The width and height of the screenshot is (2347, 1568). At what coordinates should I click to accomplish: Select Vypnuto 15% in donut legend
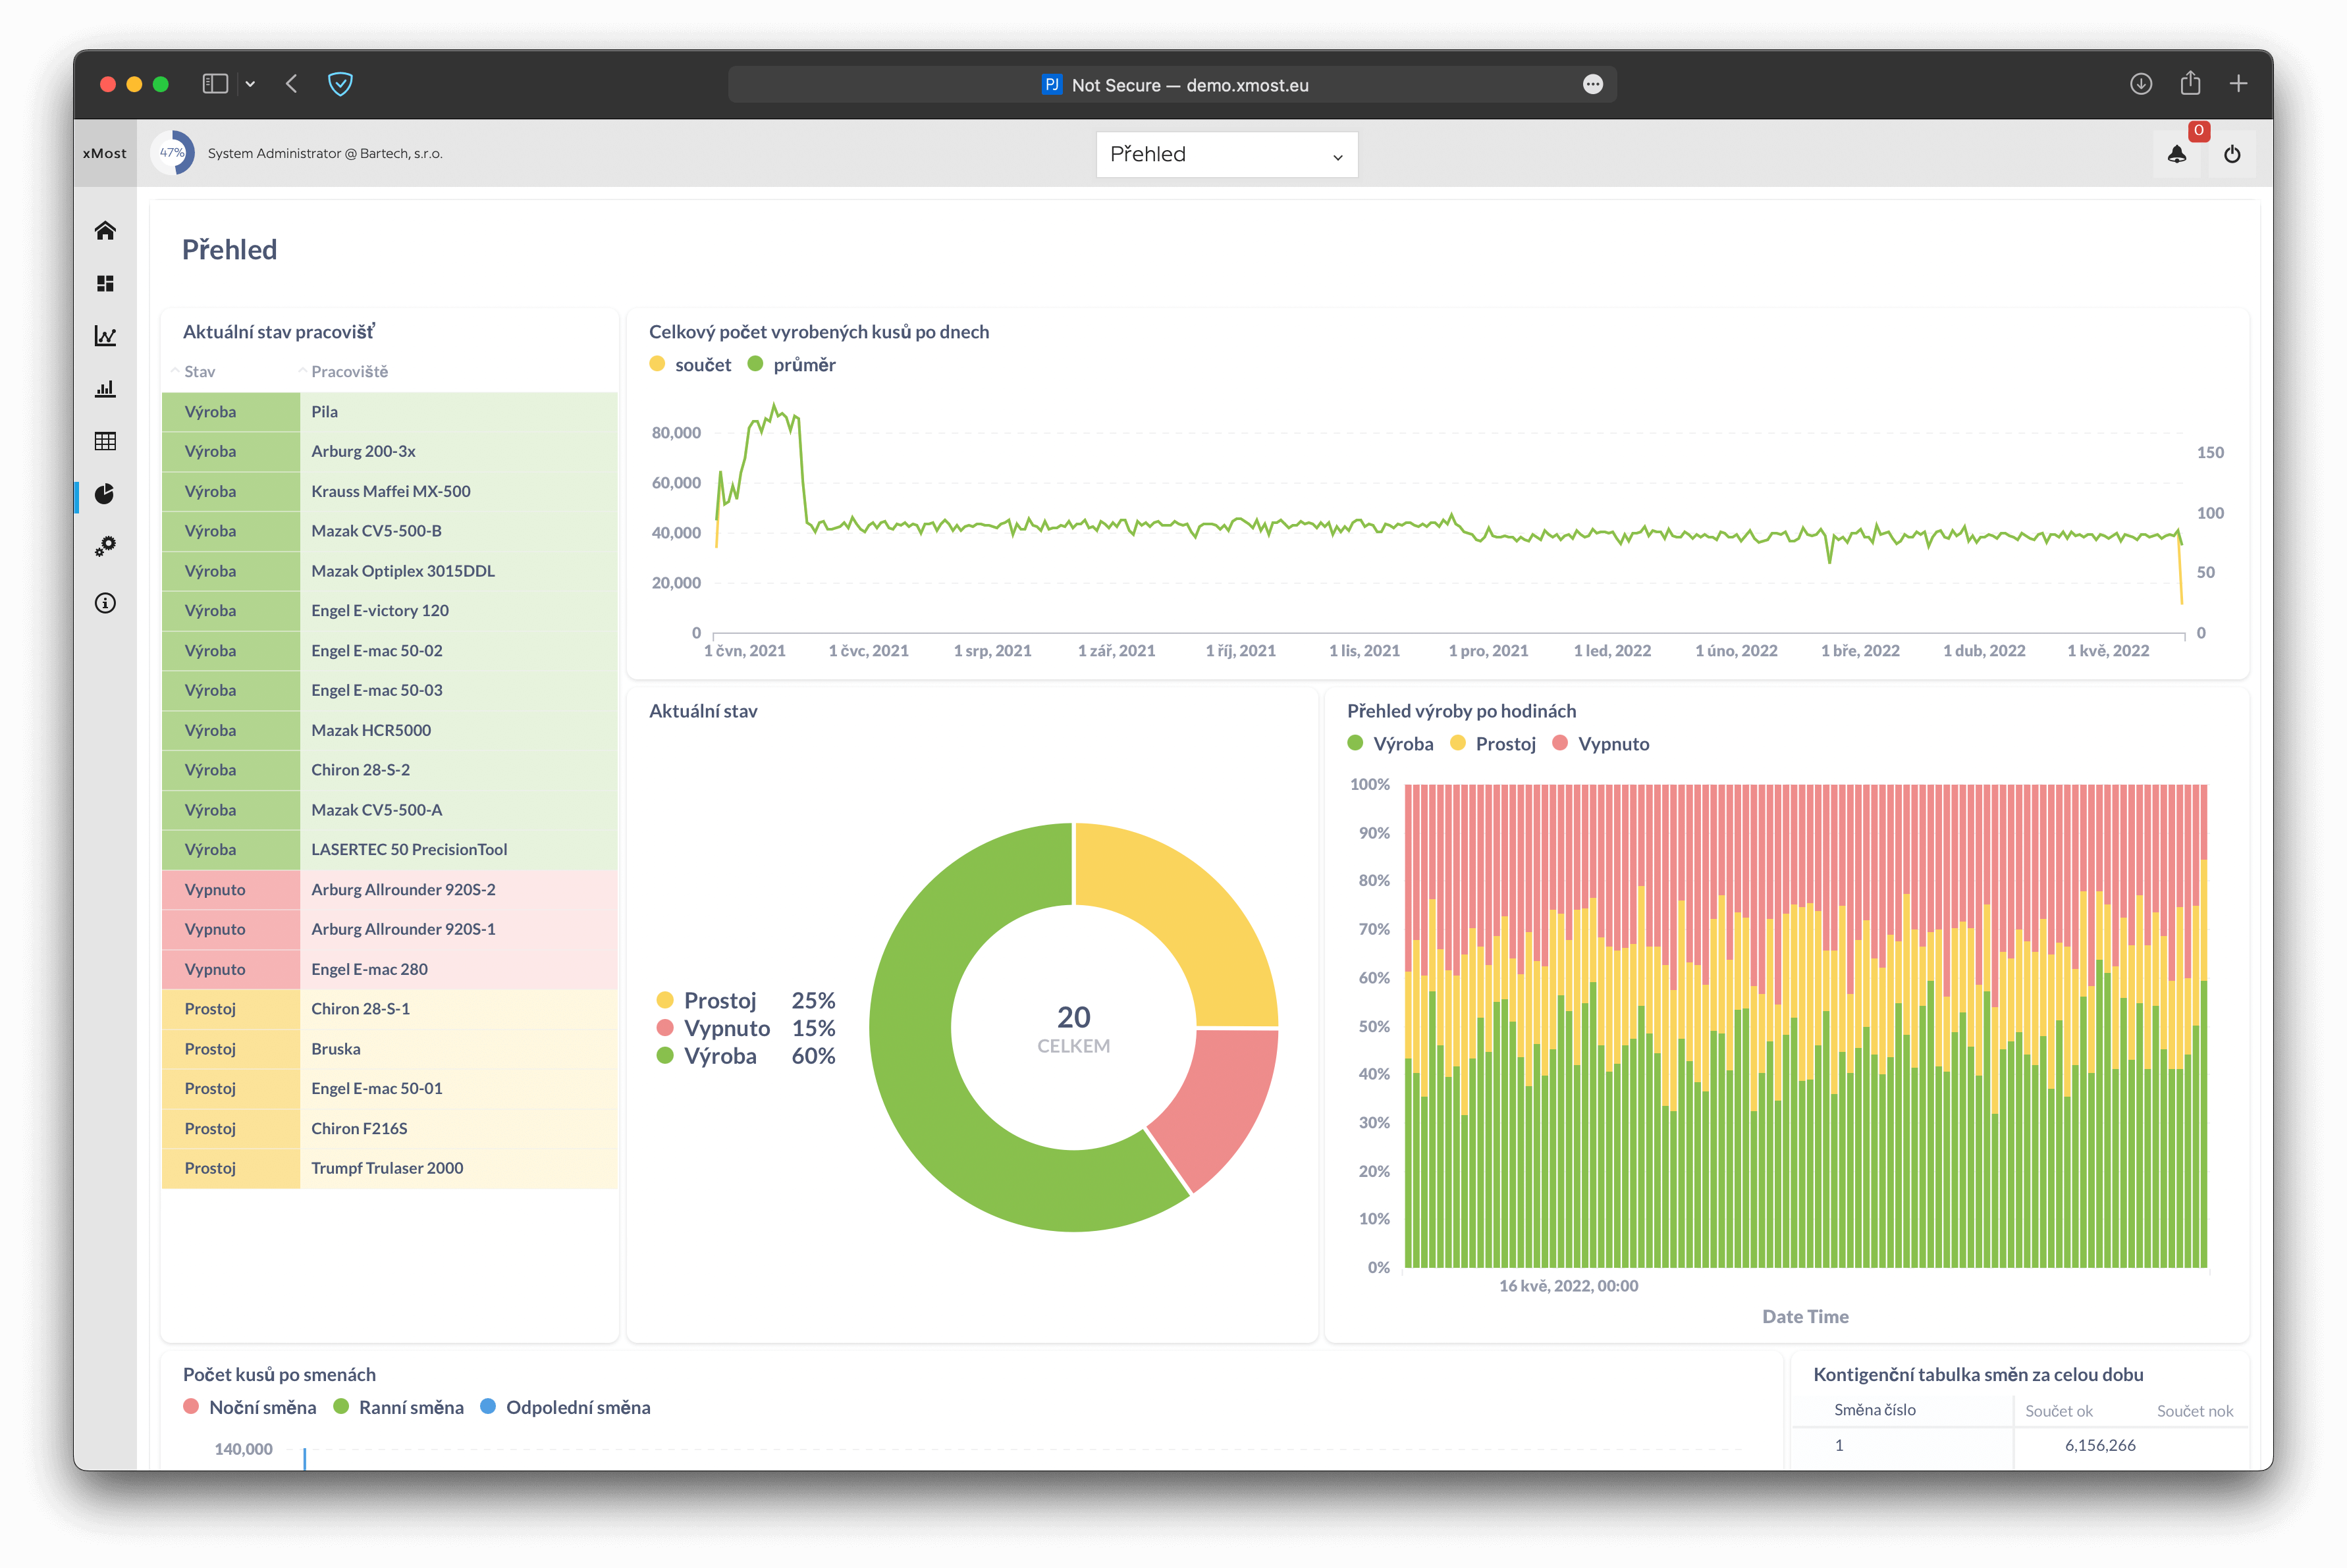745,1029
